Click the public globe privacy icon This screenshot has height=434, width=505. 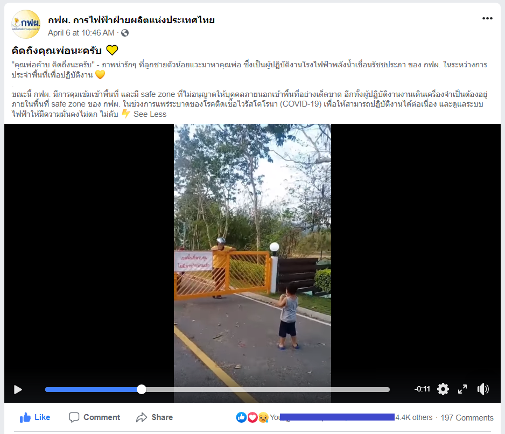125,33
